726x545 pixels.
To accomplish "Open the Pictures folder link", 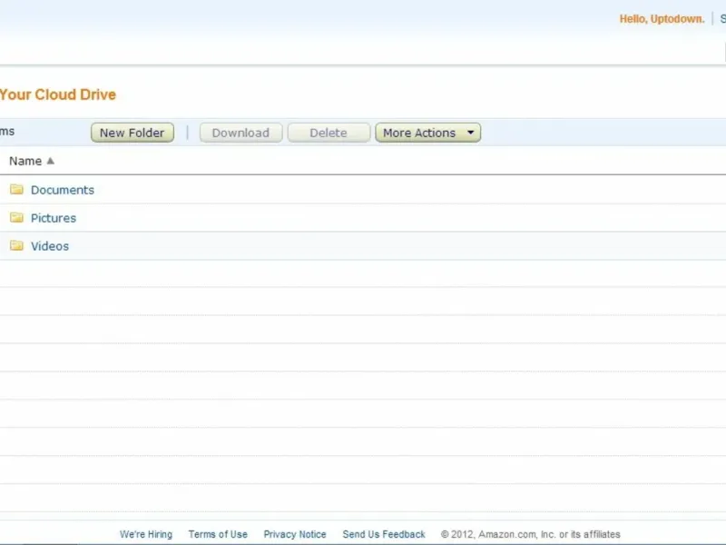I will point(54,218).
